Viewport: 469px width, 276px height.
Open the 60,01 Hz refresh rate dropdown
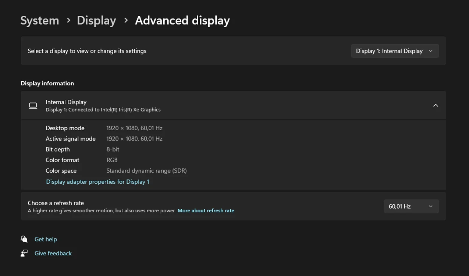click(x=411, y=206)
